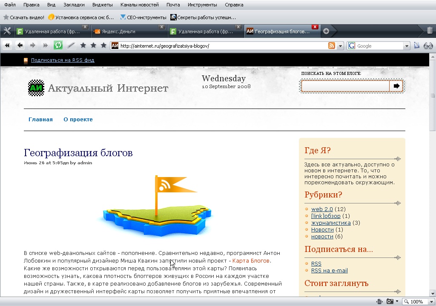
Task: Click the fast forward navigation button
Action: (45, 45)
